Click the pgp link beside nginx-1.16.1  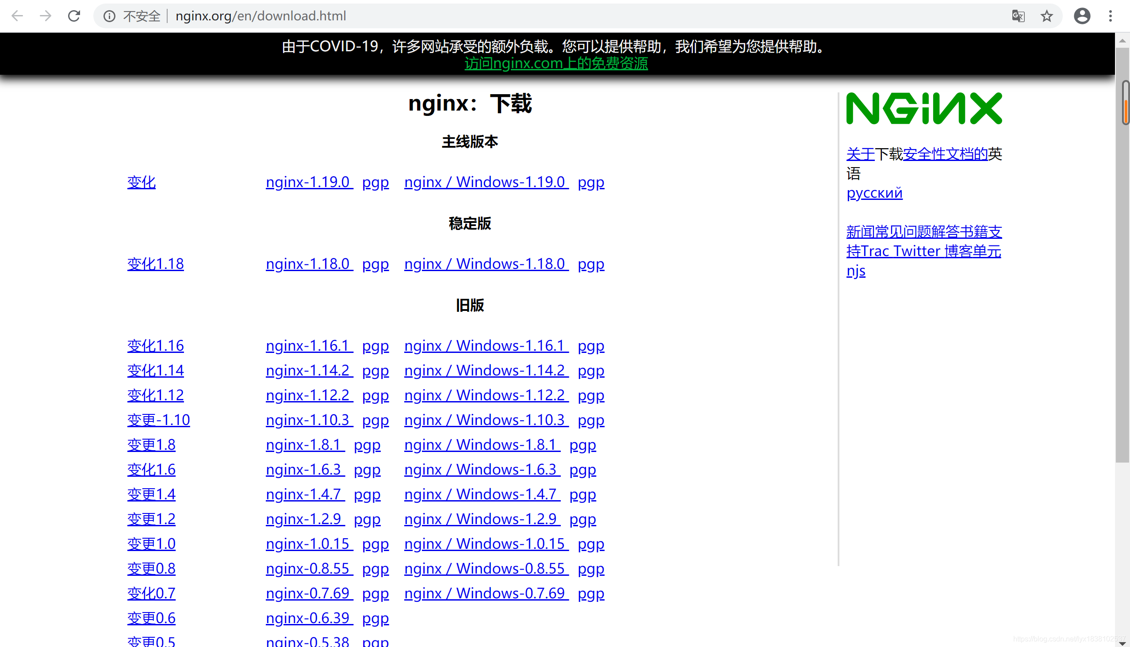pyautogui.click(x=375, y=345)
